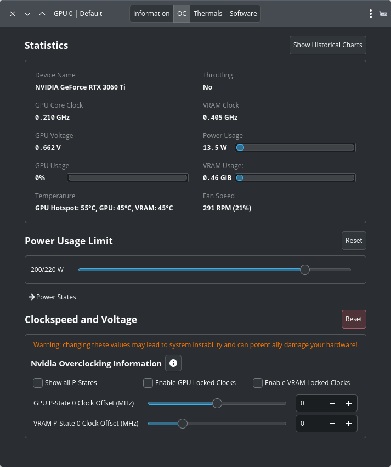Reset the Power Usage Limit
Viewport: 391px width, 467px height.
point(353,241)
